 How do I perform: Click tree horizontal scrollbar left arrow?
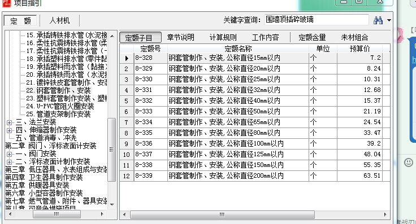pos(10,214)
